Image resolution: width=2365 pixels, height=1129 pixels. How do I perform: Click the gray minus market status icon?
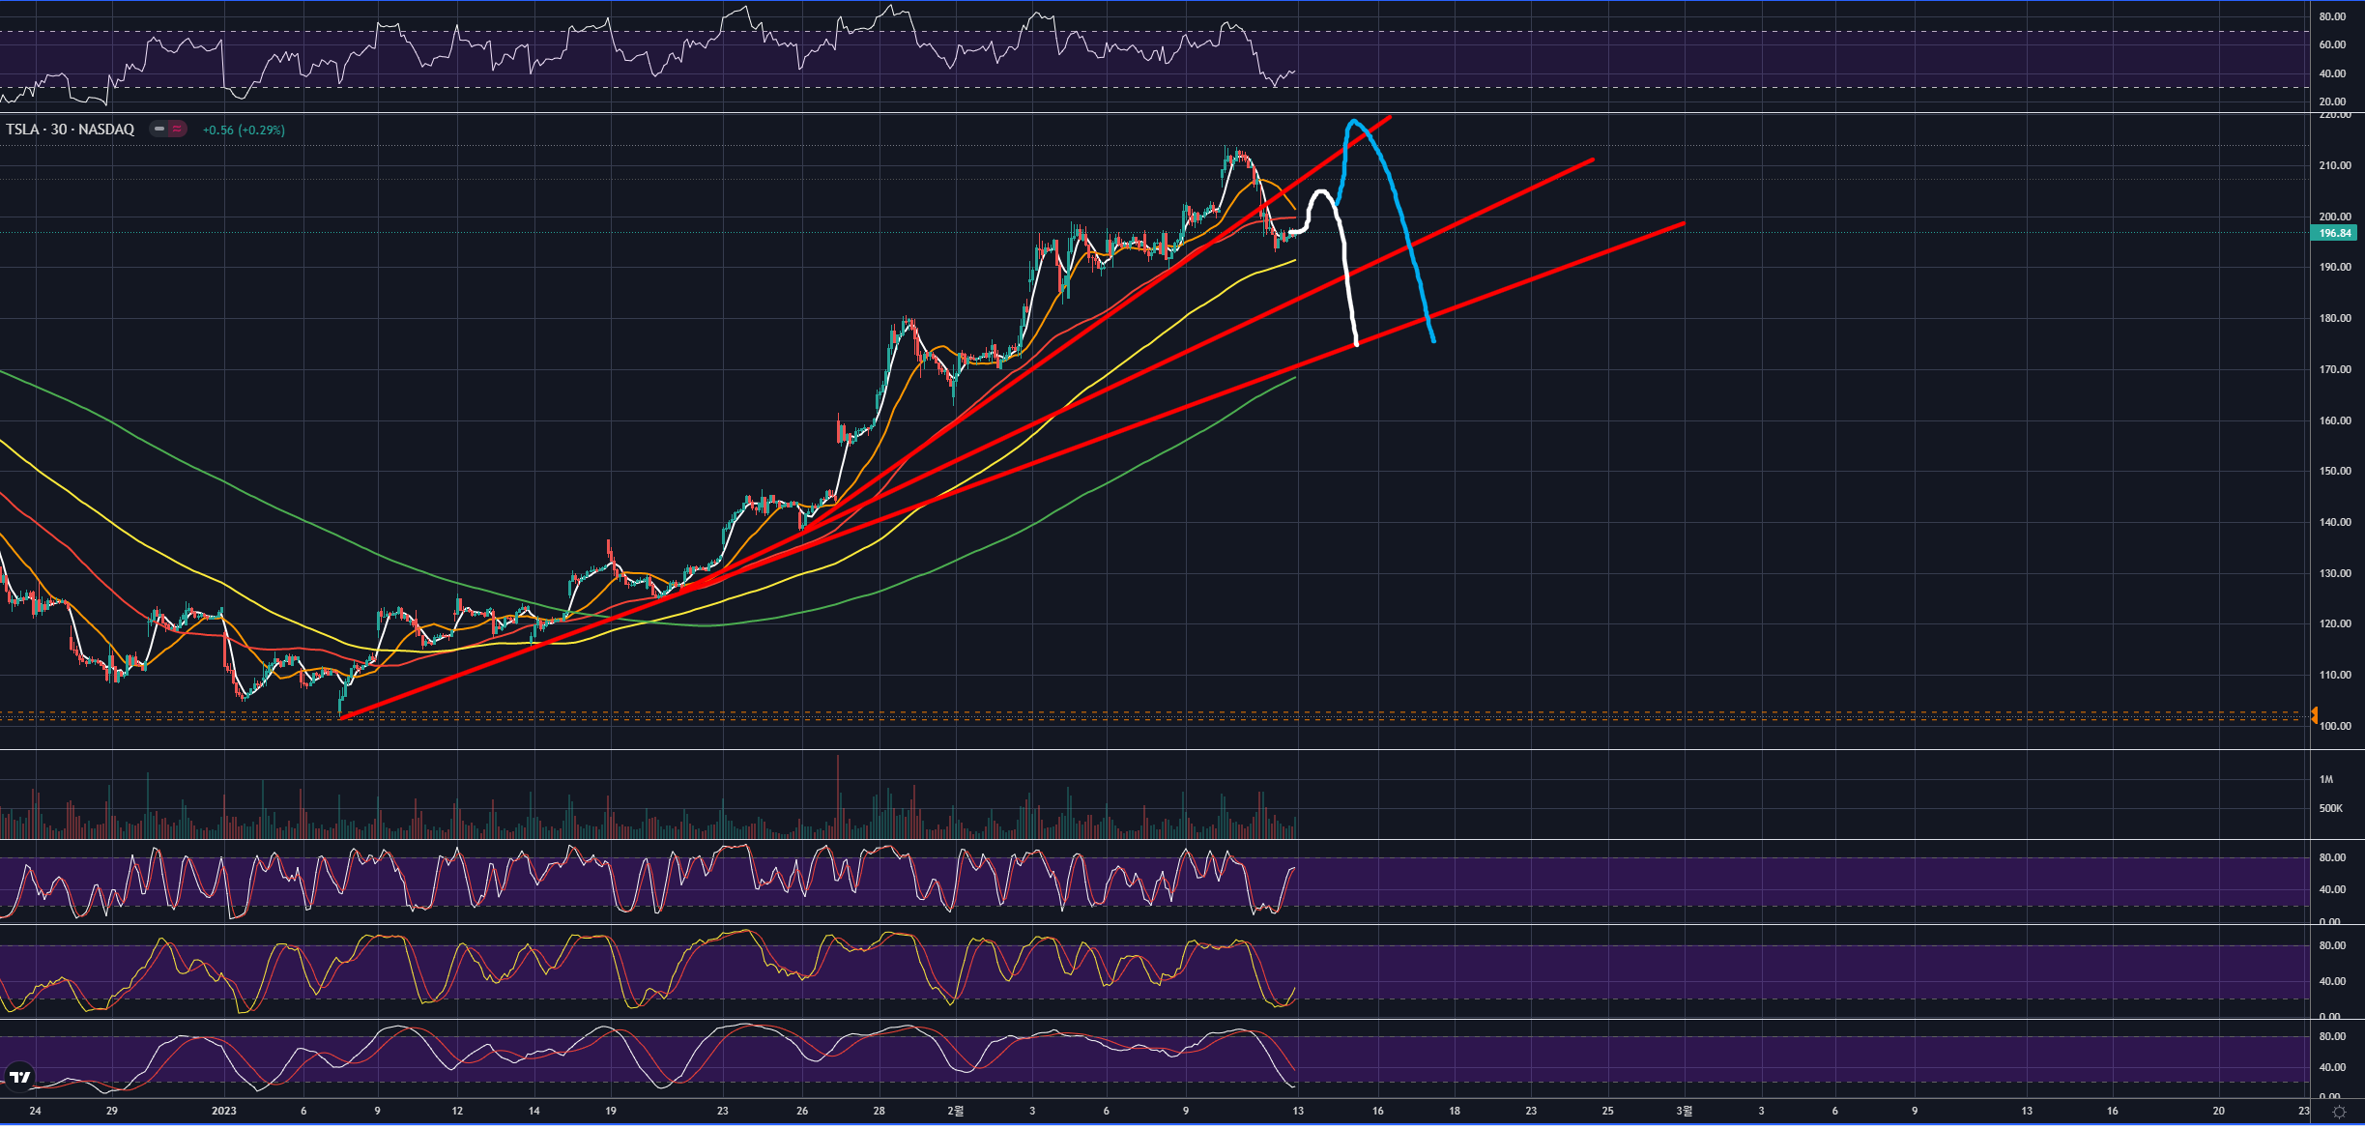159,129
